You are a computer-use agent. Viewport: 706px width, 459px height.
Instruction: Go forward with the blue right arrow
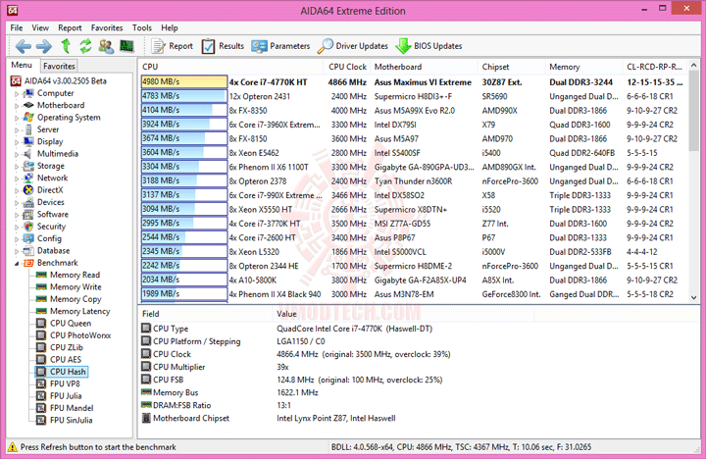[x=44, y=46]
